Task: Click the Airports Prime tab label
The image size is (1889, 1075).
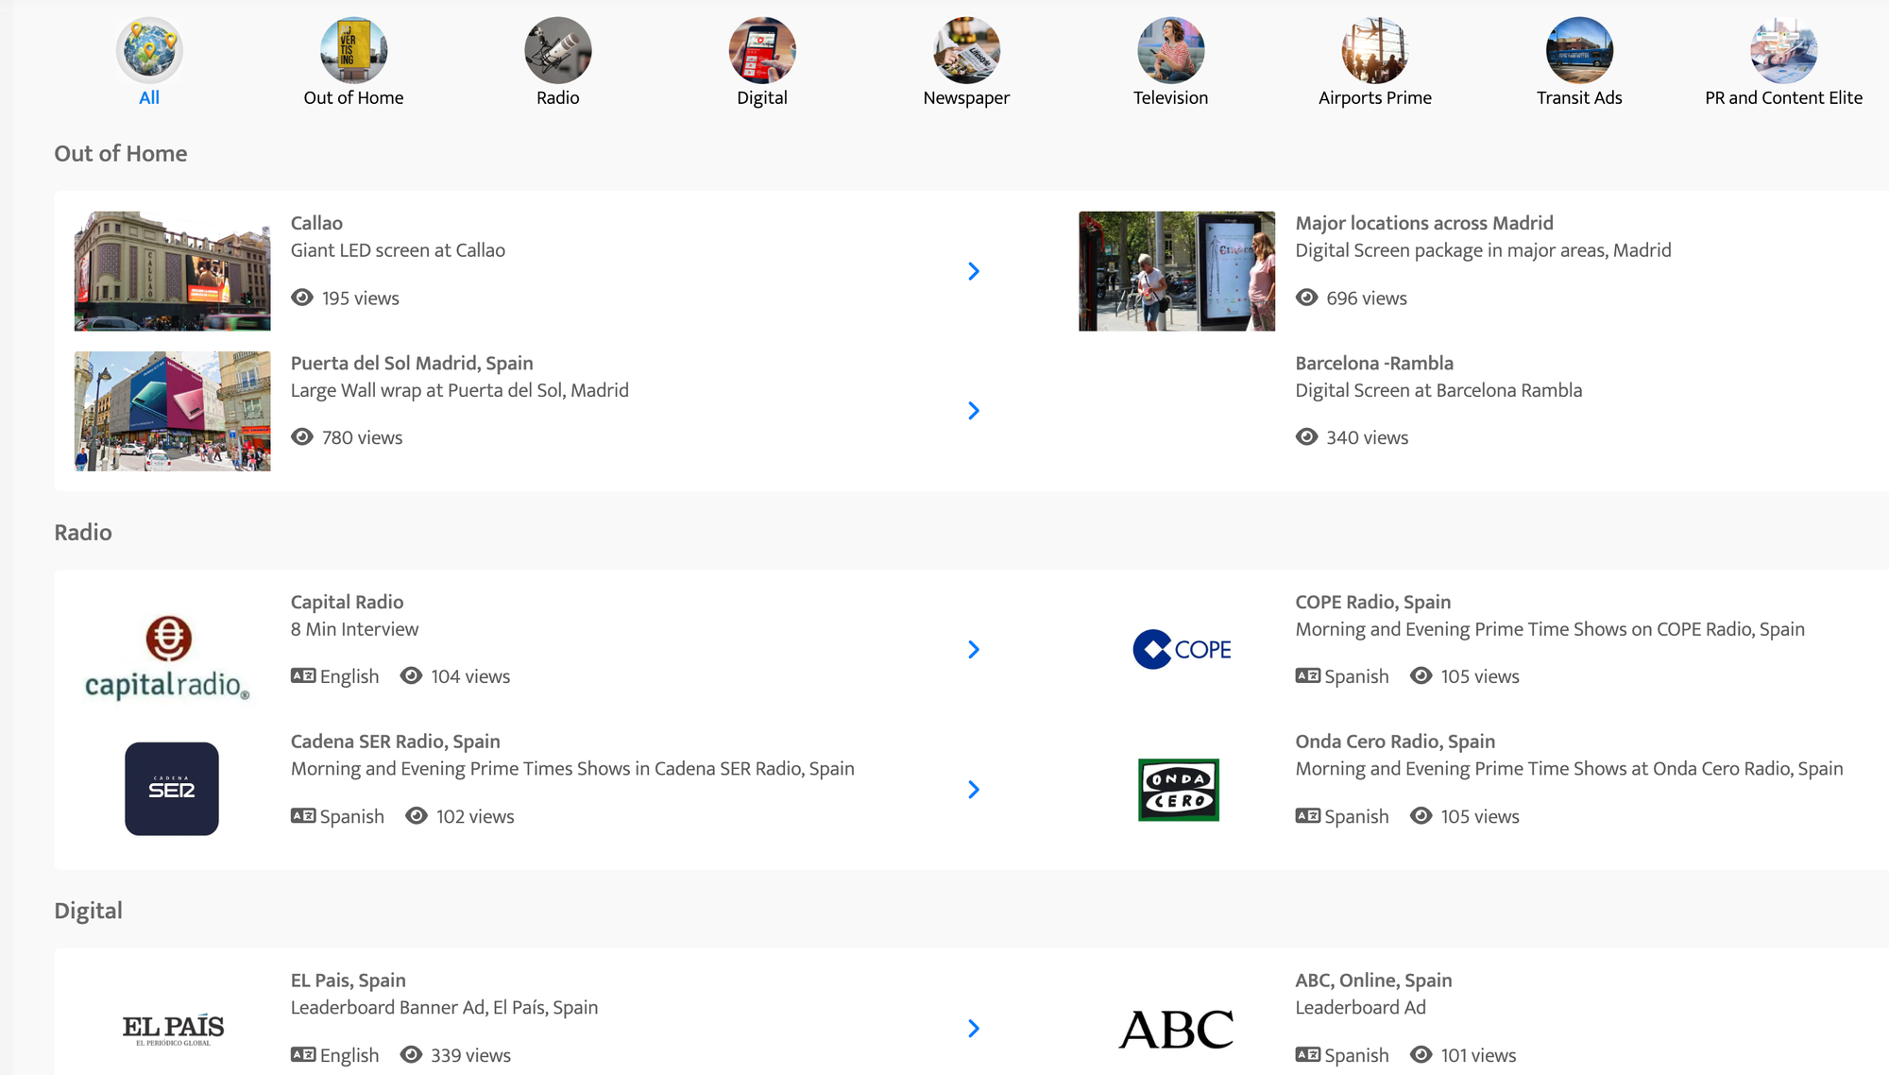Action: (1375, 97)
